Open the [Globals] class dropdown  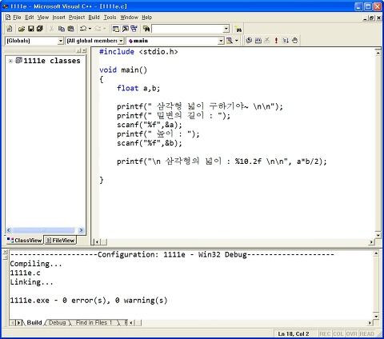tap(61, 41)
